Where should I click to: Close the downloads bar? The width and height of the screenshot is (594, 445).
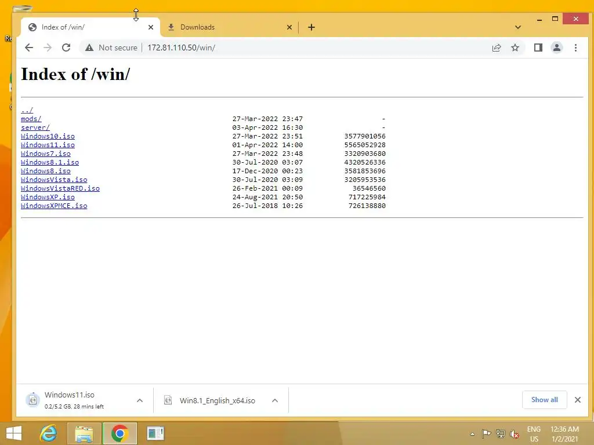point(578,400)
